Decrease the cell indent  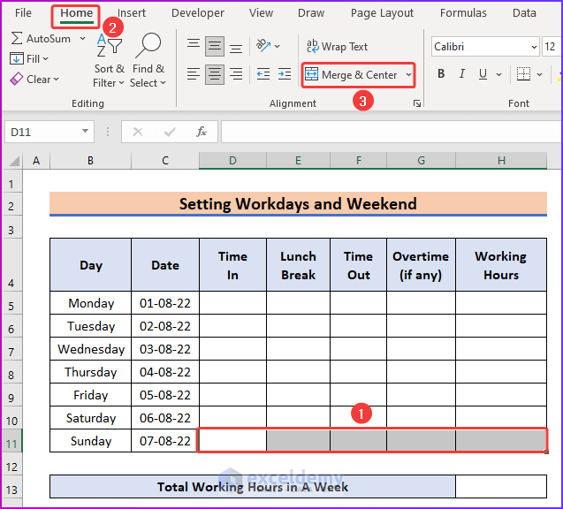(x=263, y=74)
